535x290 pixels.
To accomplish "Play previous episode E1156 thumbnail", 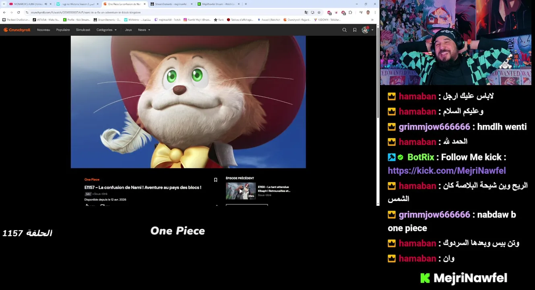I will 241,191.
